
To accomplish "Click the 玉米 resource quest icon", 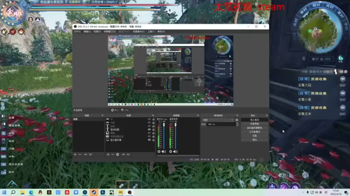I will click(x=343, y=108).
